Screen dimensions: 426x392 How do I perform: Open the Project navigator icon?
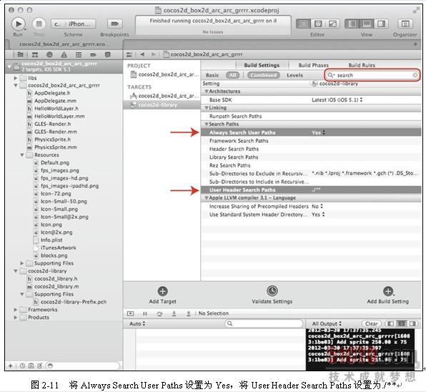tap(21, 54)
